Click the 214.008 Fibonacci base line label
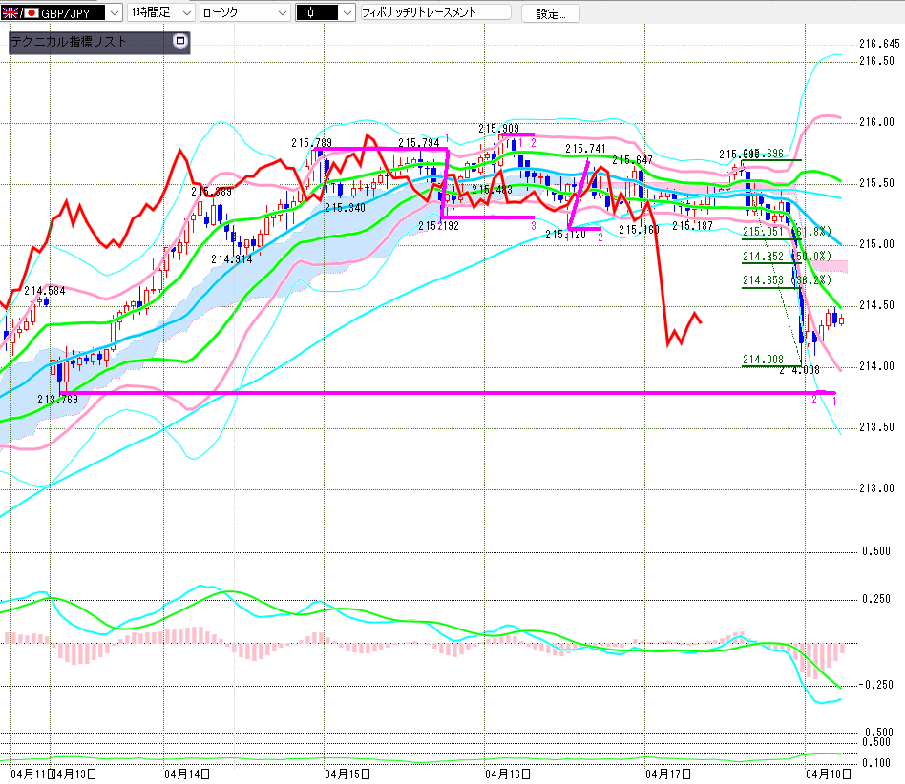905x784 pixels. tap(762, 360)
